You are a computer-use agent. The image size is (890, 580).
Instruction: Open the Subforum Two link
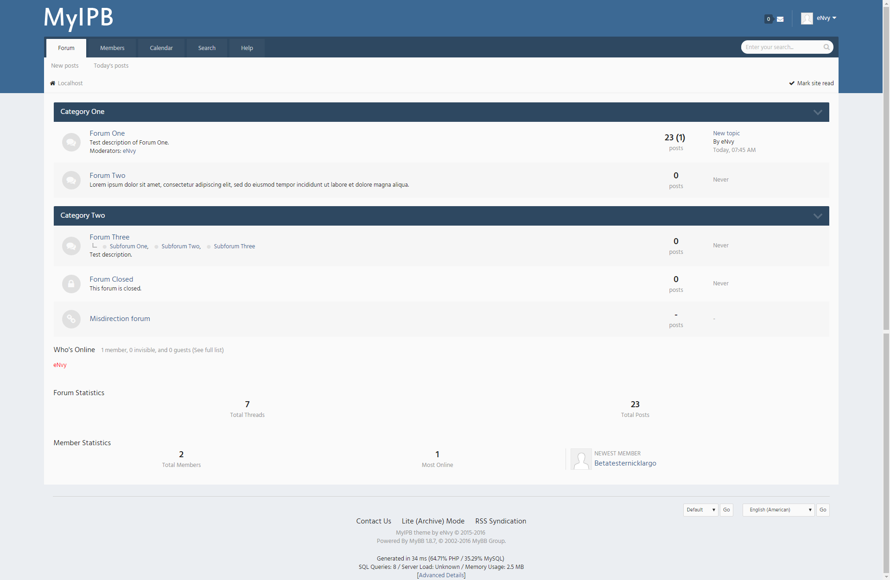180,246
